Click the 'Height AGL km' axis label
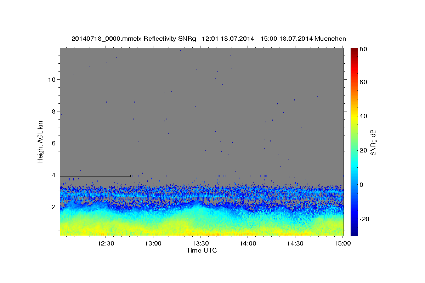425x283 pixels. pos(41,141)
